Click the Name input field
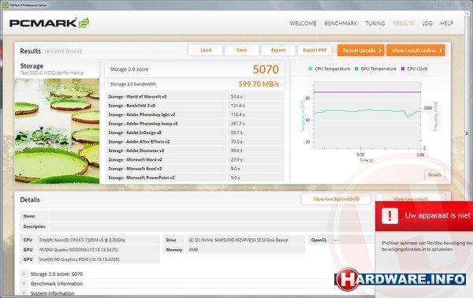473x298 pixels. 212,216
